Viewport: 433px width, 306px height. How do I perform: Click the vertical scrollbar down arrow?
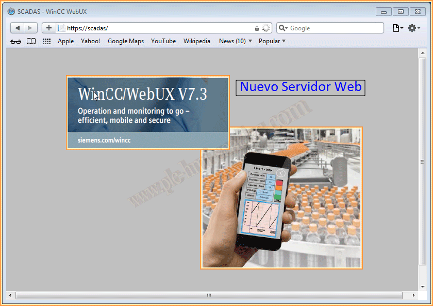(423, 286)
